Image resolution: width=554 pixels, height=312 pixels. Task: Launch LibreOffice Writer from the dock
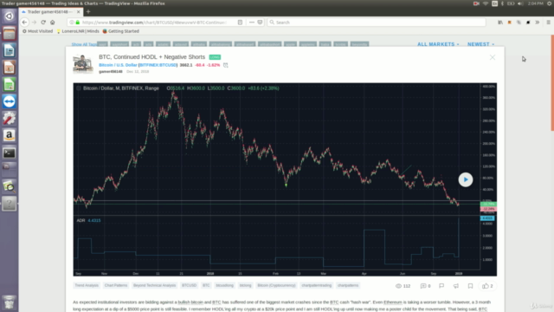click(10, 50)
